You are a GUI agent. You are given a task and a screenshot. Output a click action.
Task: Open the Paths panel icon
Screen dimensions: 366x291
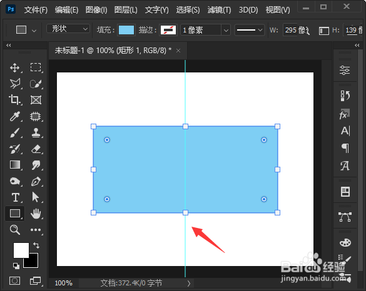coord(345,217)
